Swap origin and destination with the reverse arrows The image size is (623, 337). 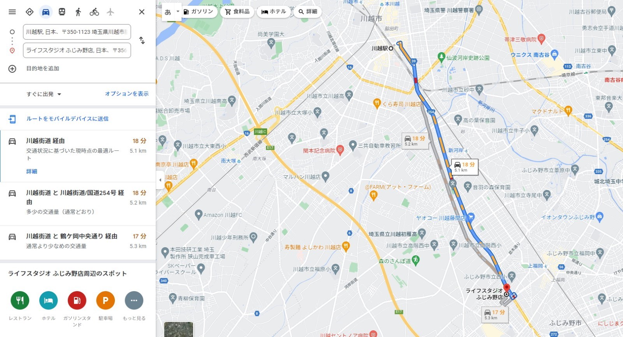[142, 40]
